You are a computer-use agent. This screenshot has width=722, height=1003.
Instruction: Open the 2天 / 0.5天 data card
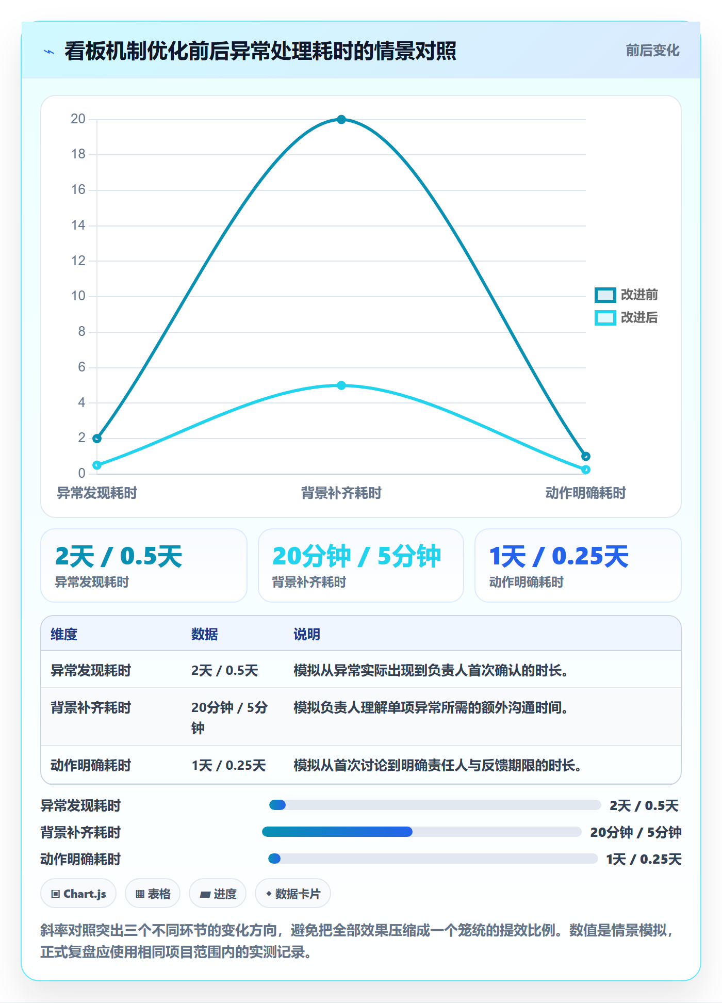pos(144,565)
